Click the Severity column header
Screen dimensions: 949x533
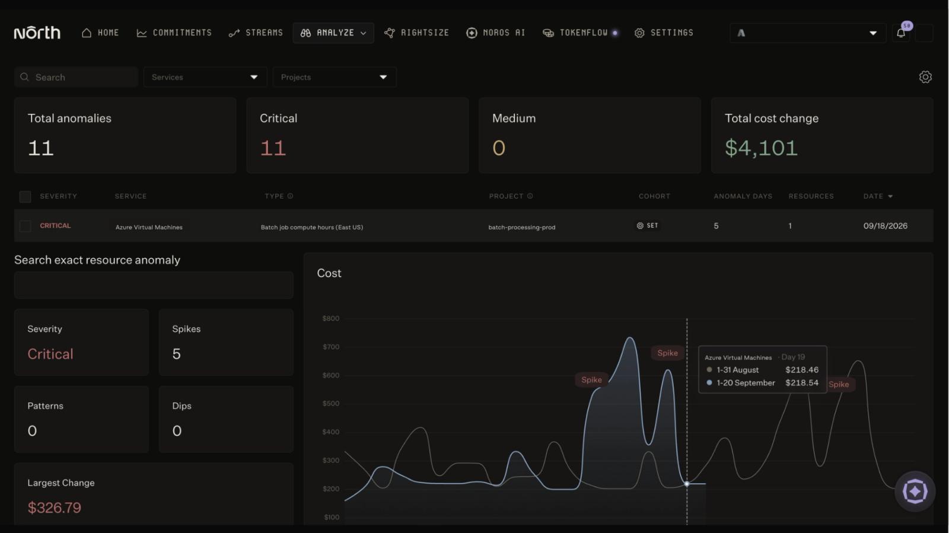coord(58,196)
